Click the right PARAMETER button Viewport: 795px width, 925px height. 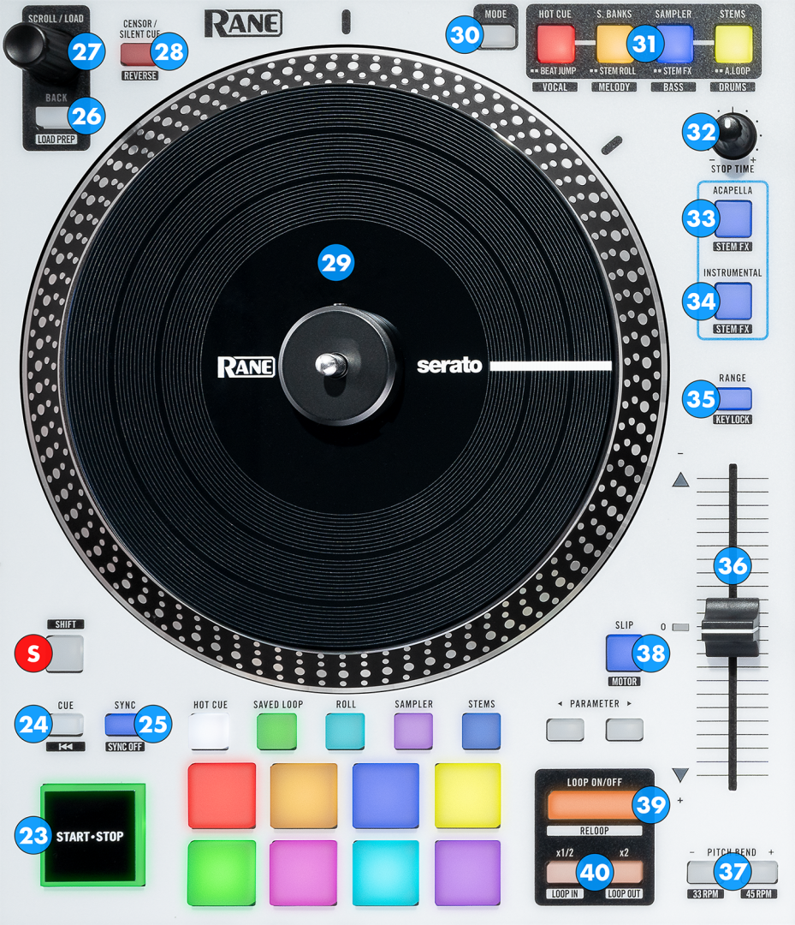(x=625, y=730)
